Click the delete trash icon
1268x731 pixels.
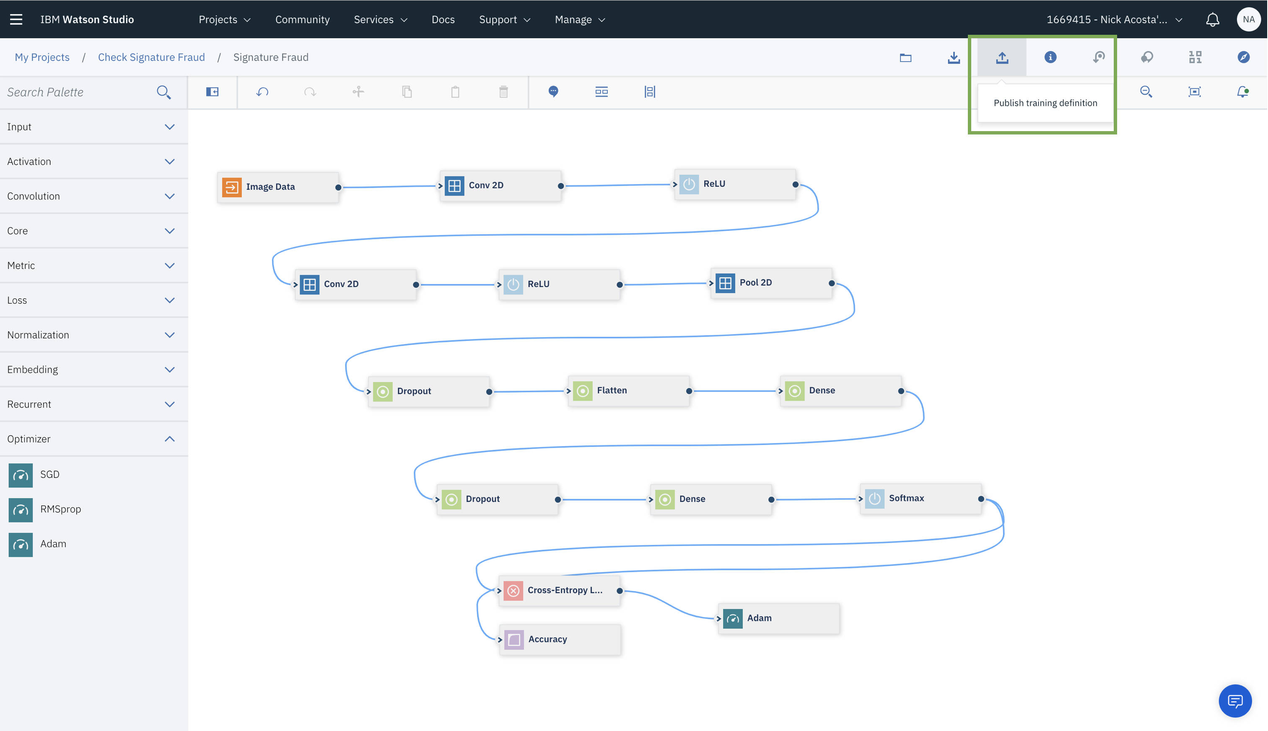pos(503,92)
